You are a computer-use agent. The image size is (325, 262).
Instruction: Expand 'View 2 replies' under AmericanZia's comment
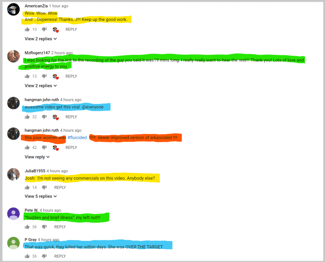[x=41, y=39]
